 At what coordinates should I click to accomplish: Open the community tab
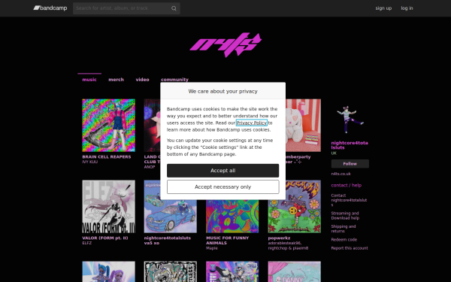174,80
